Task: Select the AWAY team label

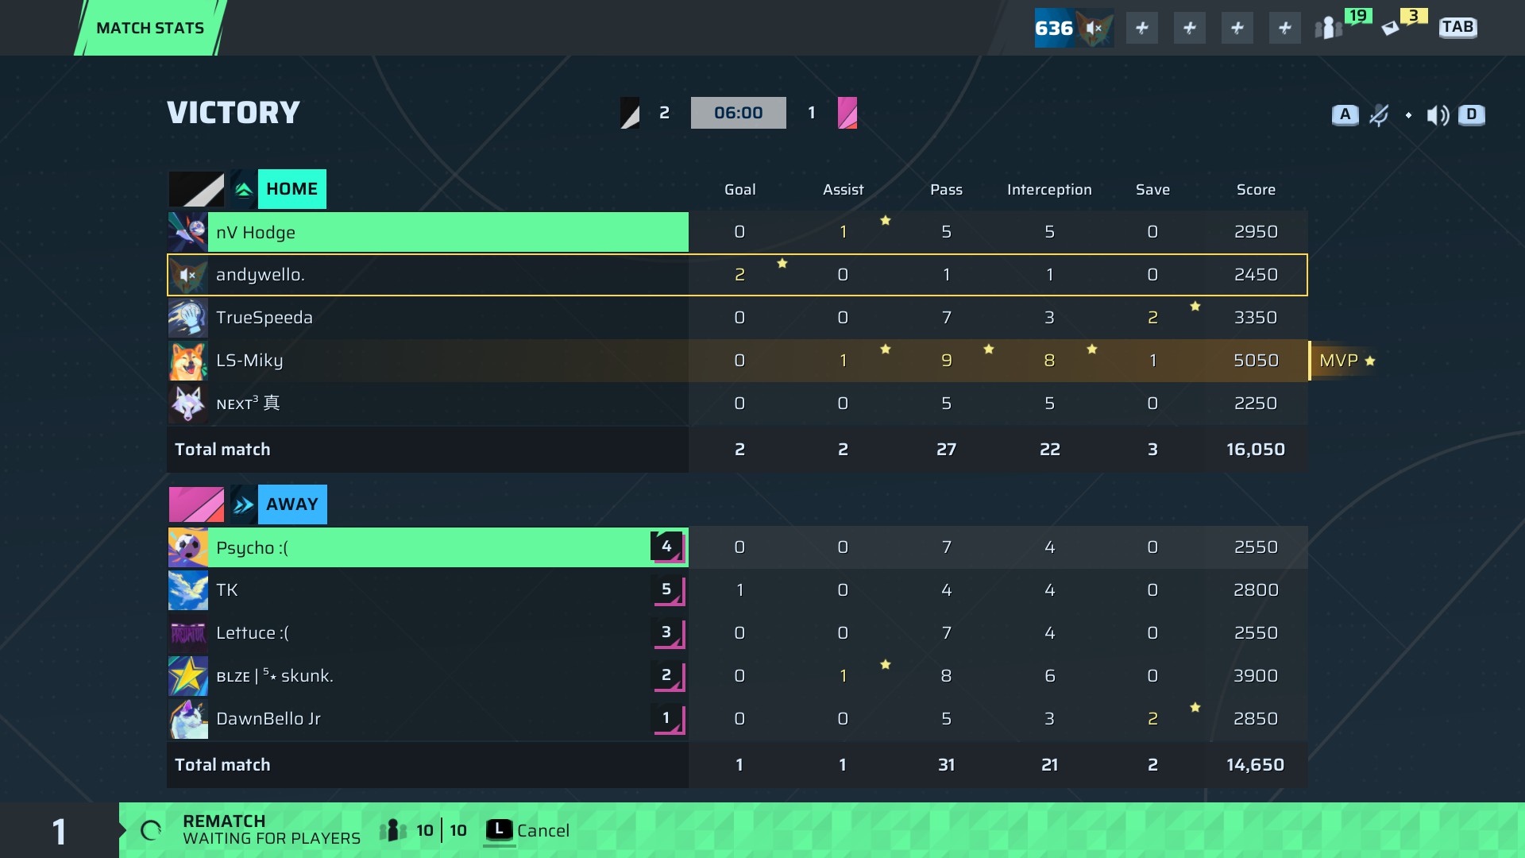Action: [292, 504]
